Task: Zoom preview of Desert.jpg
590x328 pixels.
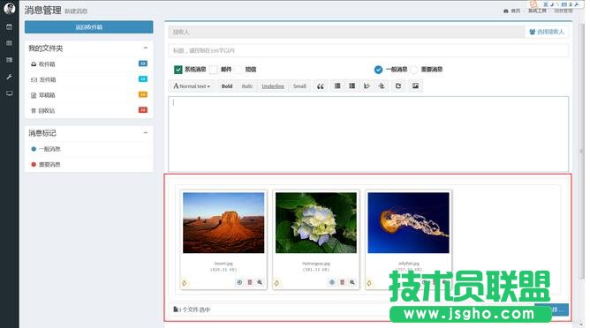Action: tap(260, 282)
